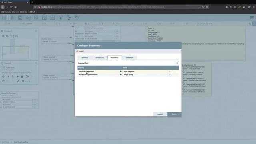Open the links bookmark folder
The width and height of the screenshot is (256, 144).
(24, 12)
